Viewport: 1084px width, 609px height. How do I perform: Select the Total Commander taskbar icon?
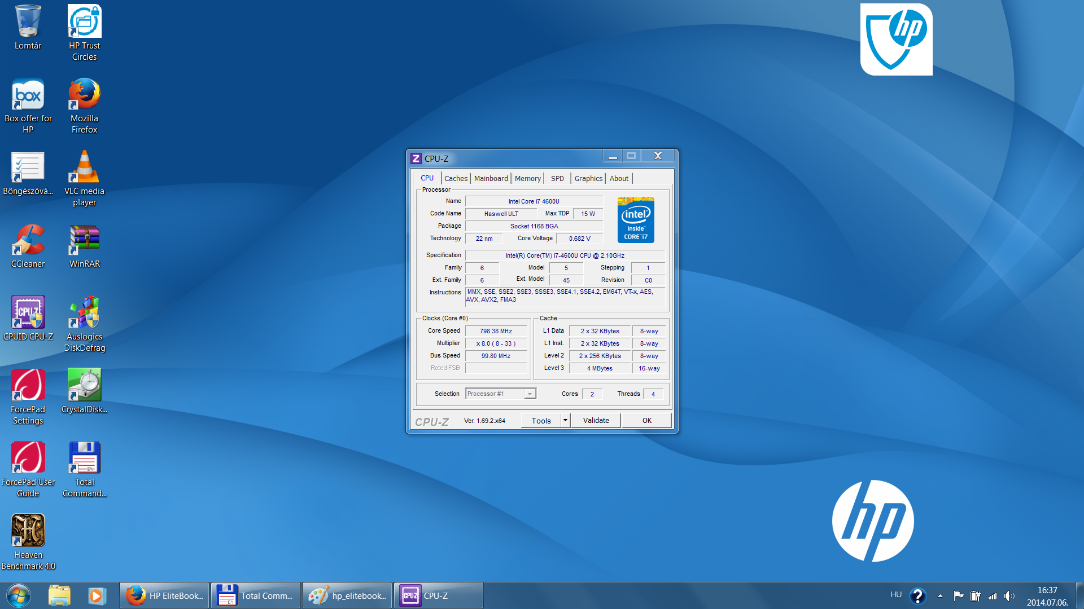(x=255, y=595)
